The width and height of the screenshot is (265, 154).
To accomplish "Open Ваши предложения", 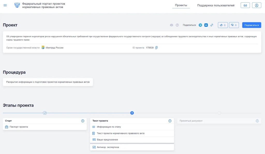I will (x=132, y=140).
